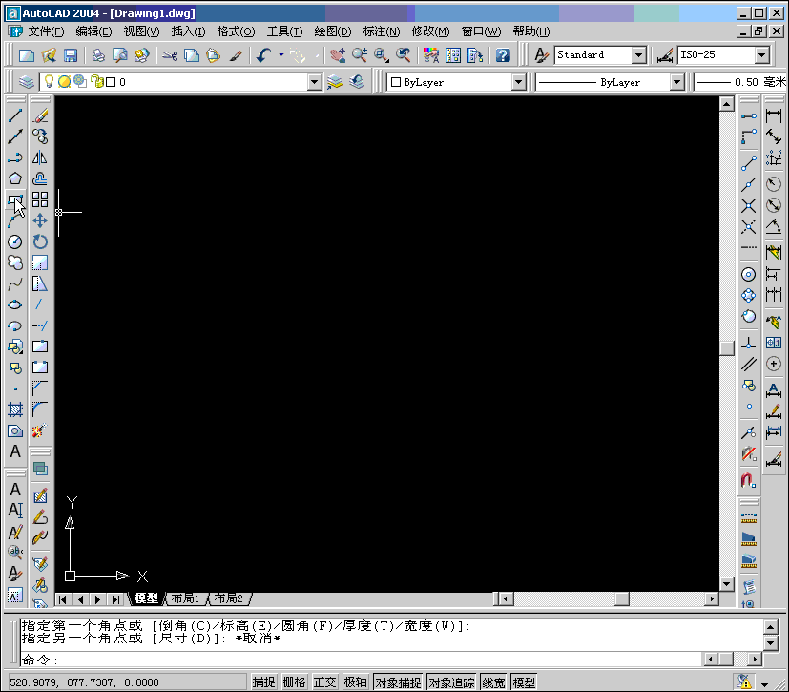Select the Circle draw tool

(15, 242)
